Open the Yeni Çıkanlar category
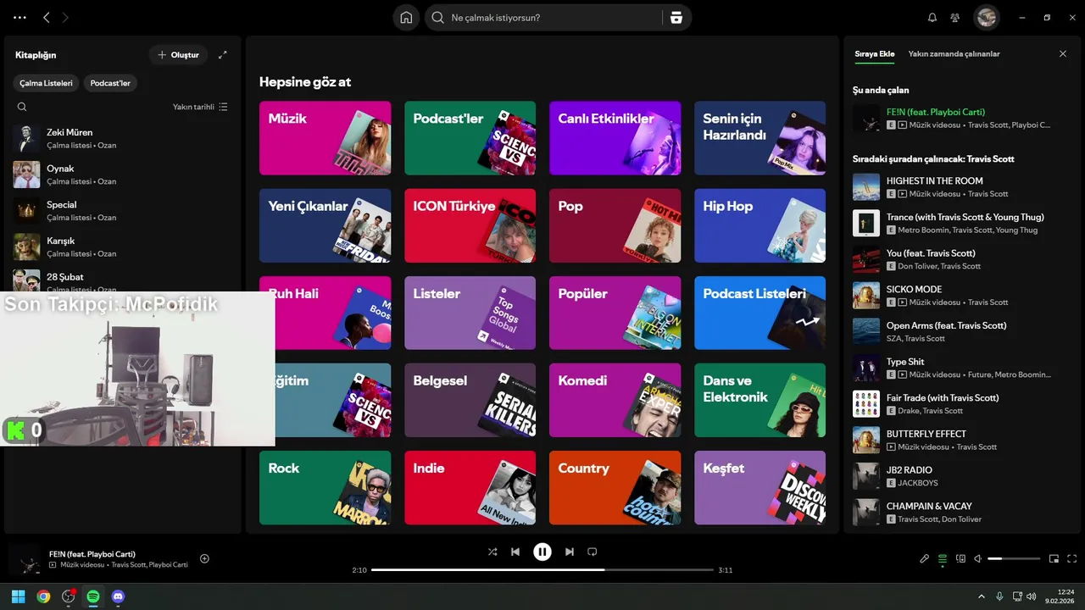Viewport: 1085px width, 610px height. coord(325,225)
